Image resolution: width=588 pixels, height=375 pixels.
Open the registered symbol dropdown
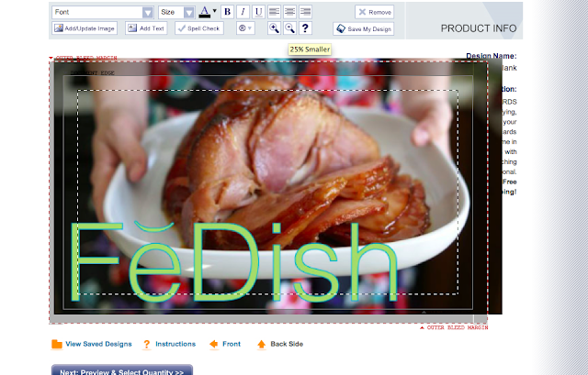(245, 28)
